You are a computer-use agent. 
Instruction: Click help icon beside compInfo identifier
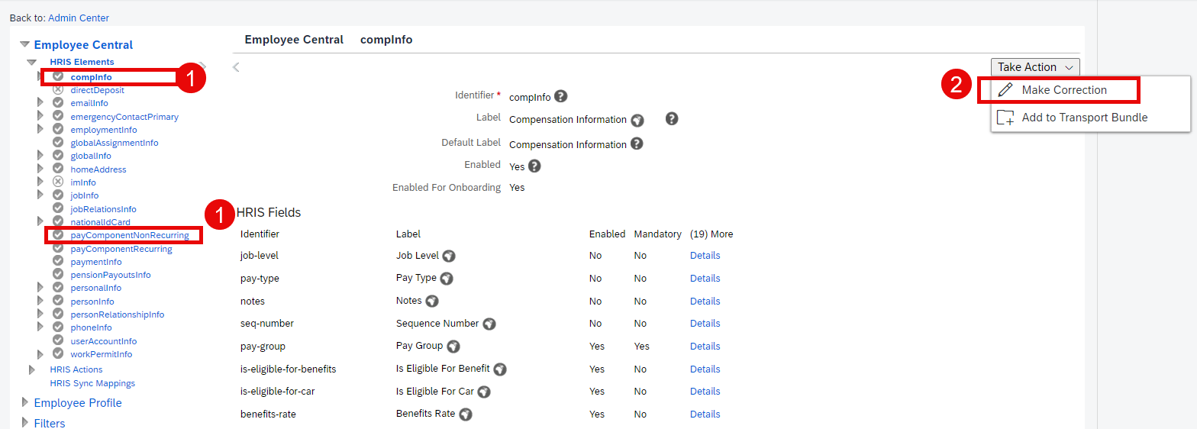[561, 96]
